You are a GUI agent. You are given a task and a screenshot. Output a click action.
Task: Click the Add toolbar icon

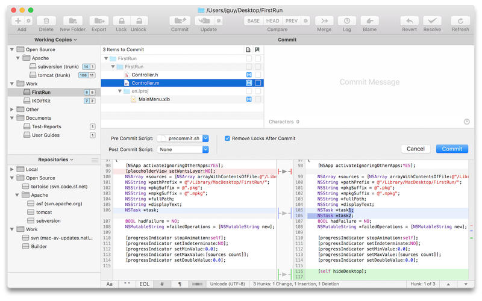18,21
